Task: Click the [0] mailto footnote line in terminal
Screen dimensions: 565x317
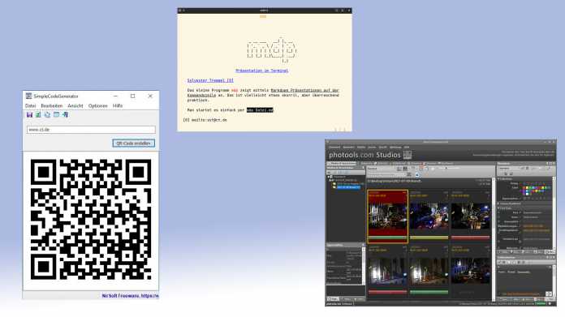Action: pyautogui.click(x=205, y=120)
